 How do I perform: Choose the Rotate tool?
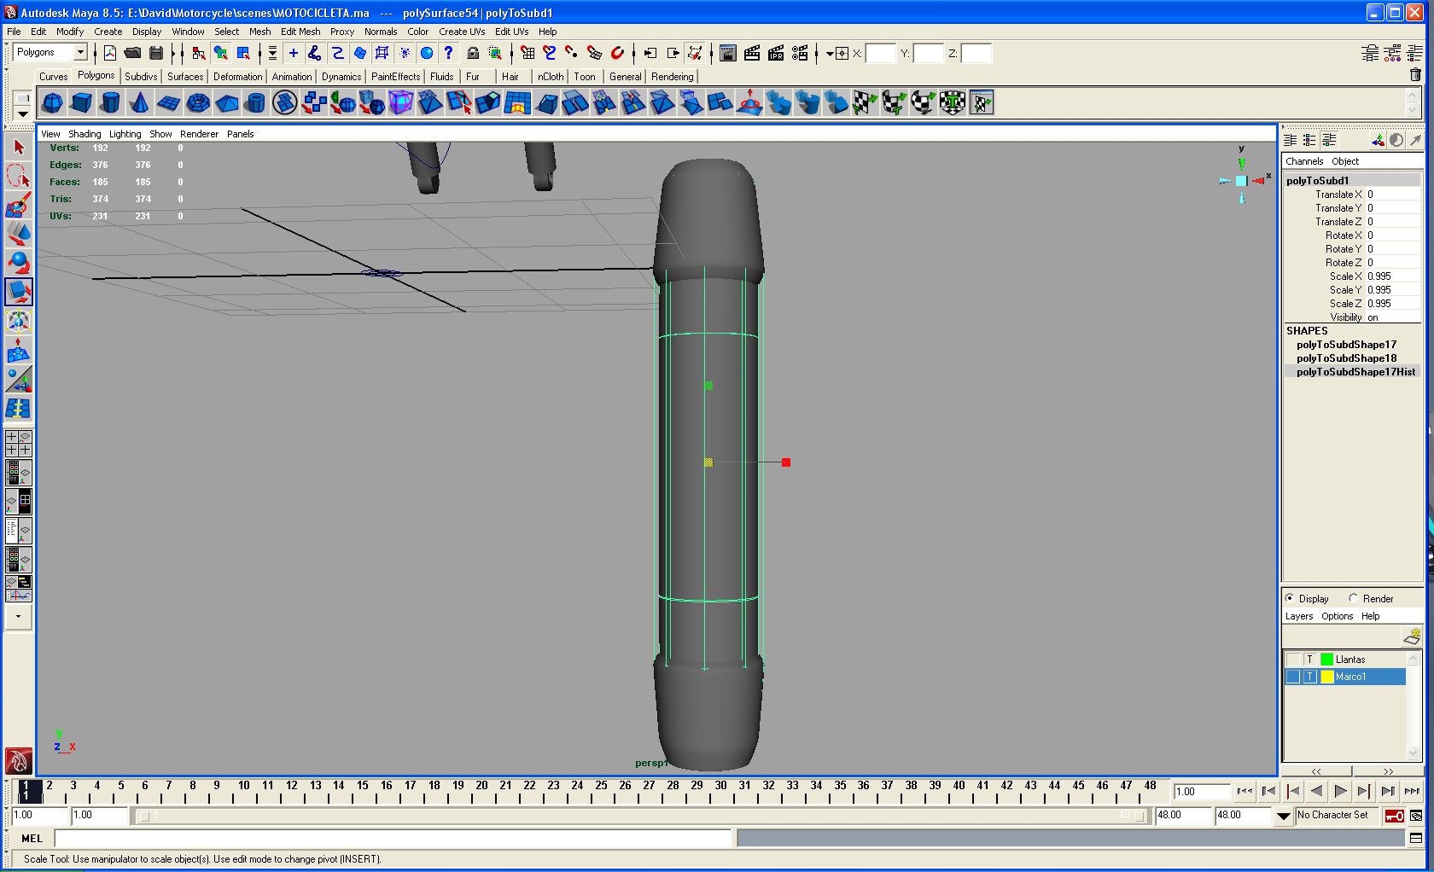(x=19, y=263)
